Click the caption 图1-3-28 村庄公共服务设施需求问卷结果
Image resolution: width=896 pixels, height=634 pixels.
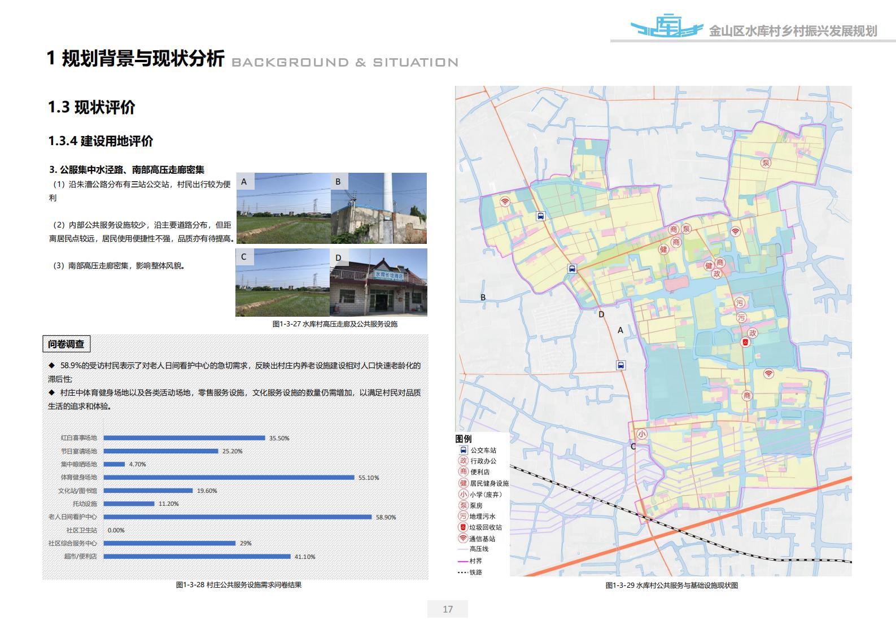[239, 585]
